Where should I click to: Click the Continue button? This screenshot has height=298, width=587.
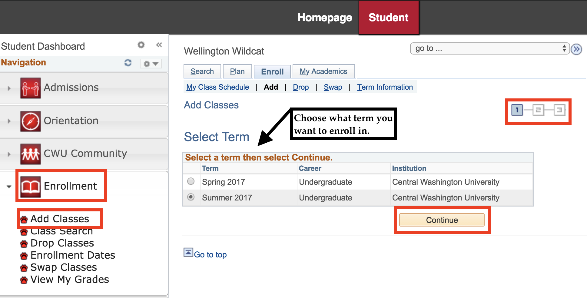coord(442,220)
